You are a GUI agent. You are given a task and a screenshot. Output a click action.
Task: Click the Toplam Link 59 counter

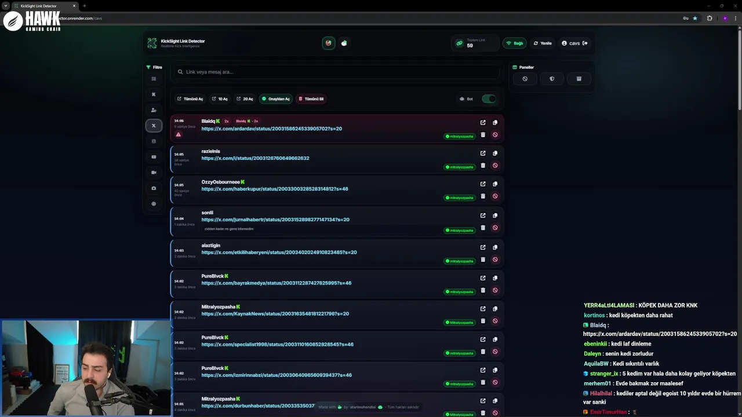[x=474, y=43]
